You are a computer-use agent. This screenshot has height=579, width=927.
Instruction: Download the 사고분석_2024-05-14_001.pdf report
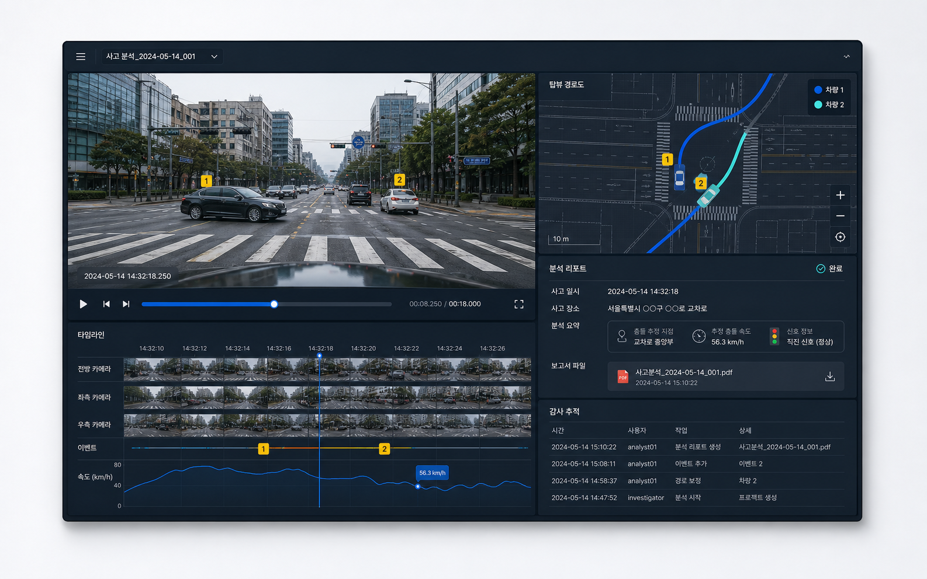(x=829, y=377)
